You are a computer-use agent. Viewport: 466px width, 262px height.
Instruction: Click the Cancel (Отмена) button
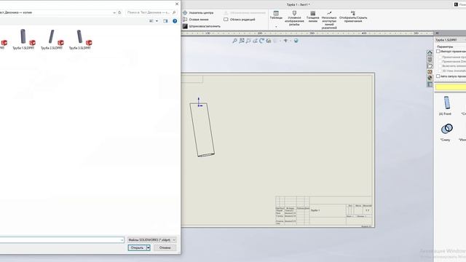pyautogui.click(x=165, y=247)
